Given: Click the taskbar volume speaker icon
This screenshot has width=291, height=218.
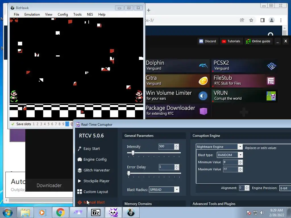Looking at the screenshot, I should (262, 213).
